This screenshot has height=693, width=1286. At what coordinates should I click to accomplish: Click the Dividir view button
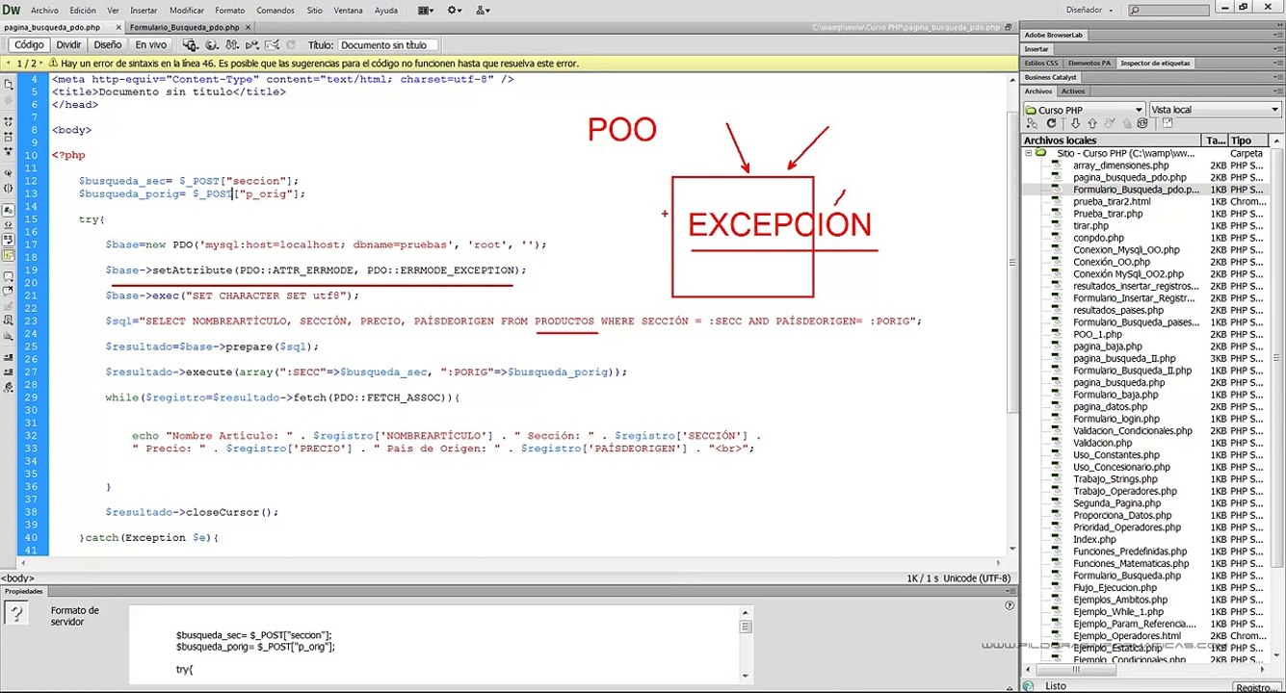68,44
